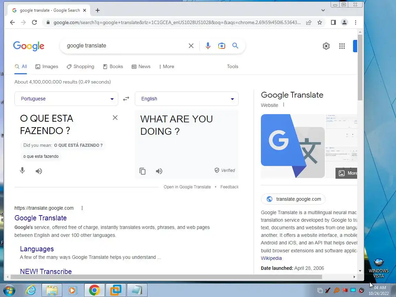Open a new tab with plus icon
396x297 pixels.
pos(98,10)
